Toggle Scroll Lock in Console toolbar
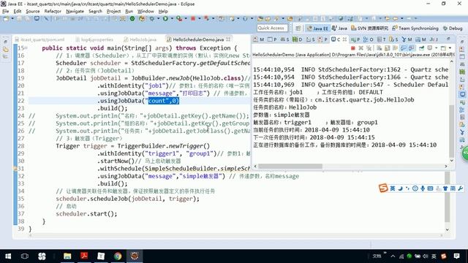468x263 pixels. 387,48
